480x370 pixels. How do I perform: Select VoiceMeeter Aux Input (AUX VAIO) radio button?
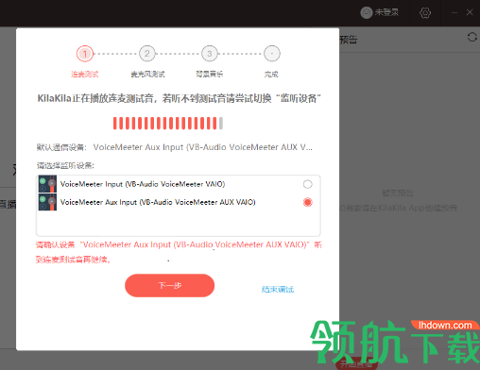pyautogui.click(x=307, y=202)
